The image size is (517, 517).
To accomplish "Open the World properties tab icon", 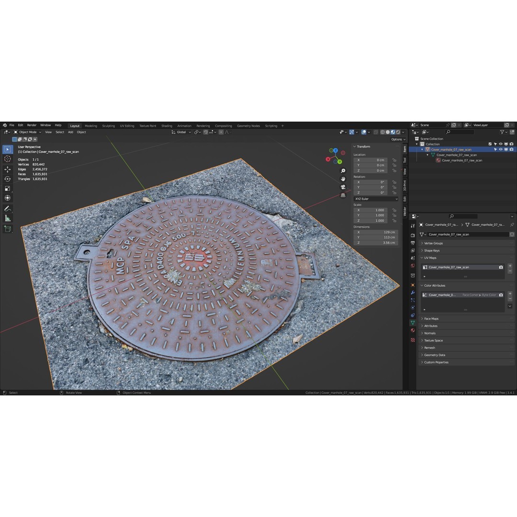I will pos(413,266).
